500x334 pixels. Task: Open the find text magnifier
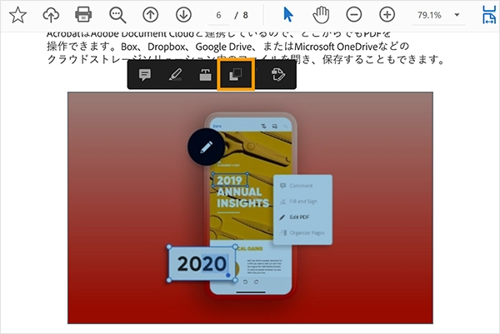click(117, 15)
